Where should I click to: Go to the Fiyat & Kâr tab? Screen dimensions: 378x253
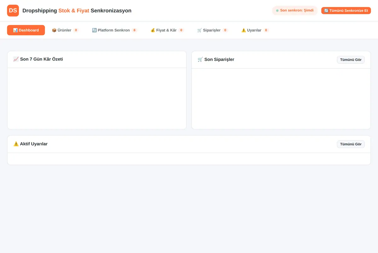pos(167,30)
